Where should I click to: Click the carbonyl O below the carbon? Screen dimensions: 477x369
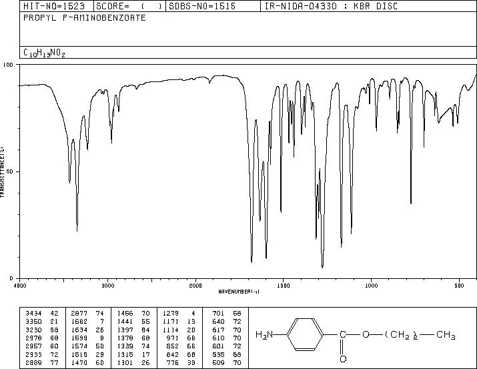[x=343, y=359]
